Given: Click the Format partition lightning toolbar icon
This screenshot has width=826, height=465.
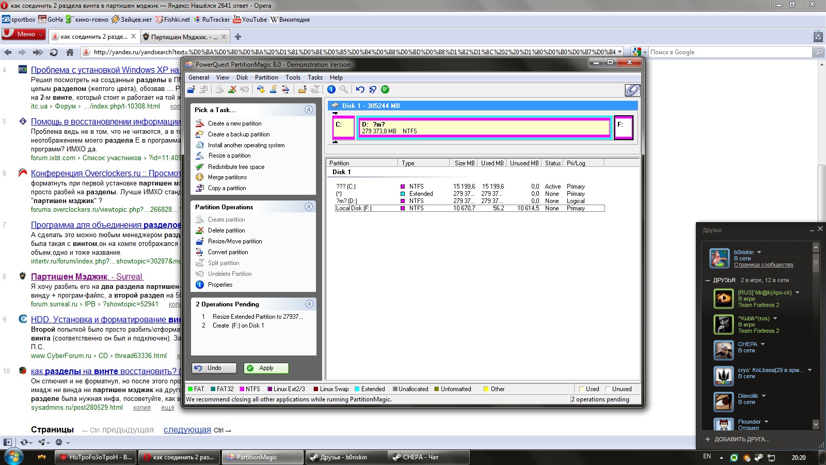Looking at the screenshot, I should (x=273, y=89).
